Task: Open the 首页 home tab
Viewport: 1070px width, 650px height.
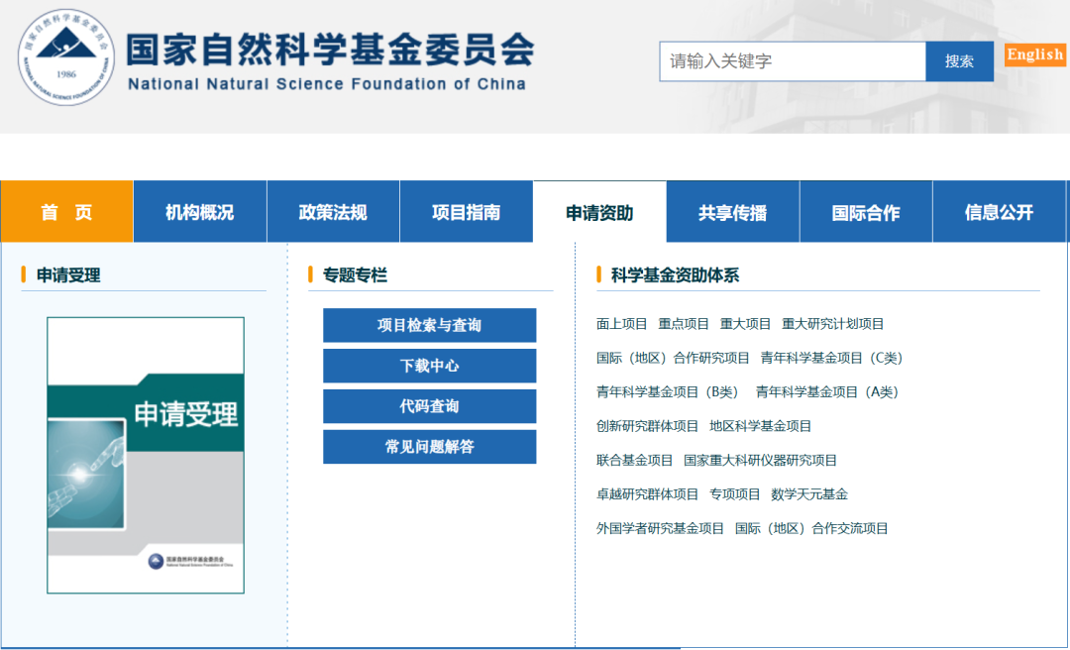Action: (66, 211)
